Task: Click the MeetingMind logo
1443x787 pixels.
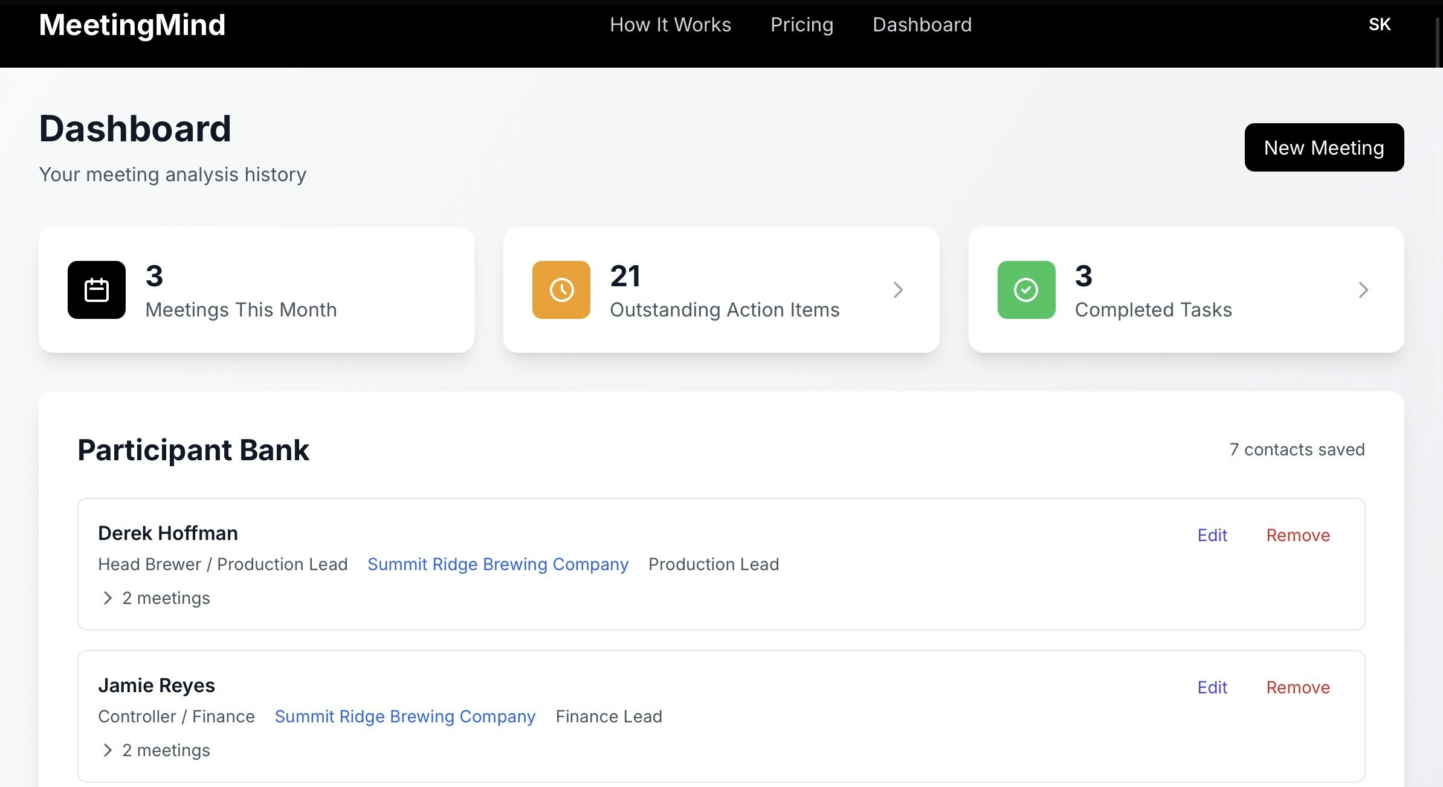Action: (x=132, y=25)
